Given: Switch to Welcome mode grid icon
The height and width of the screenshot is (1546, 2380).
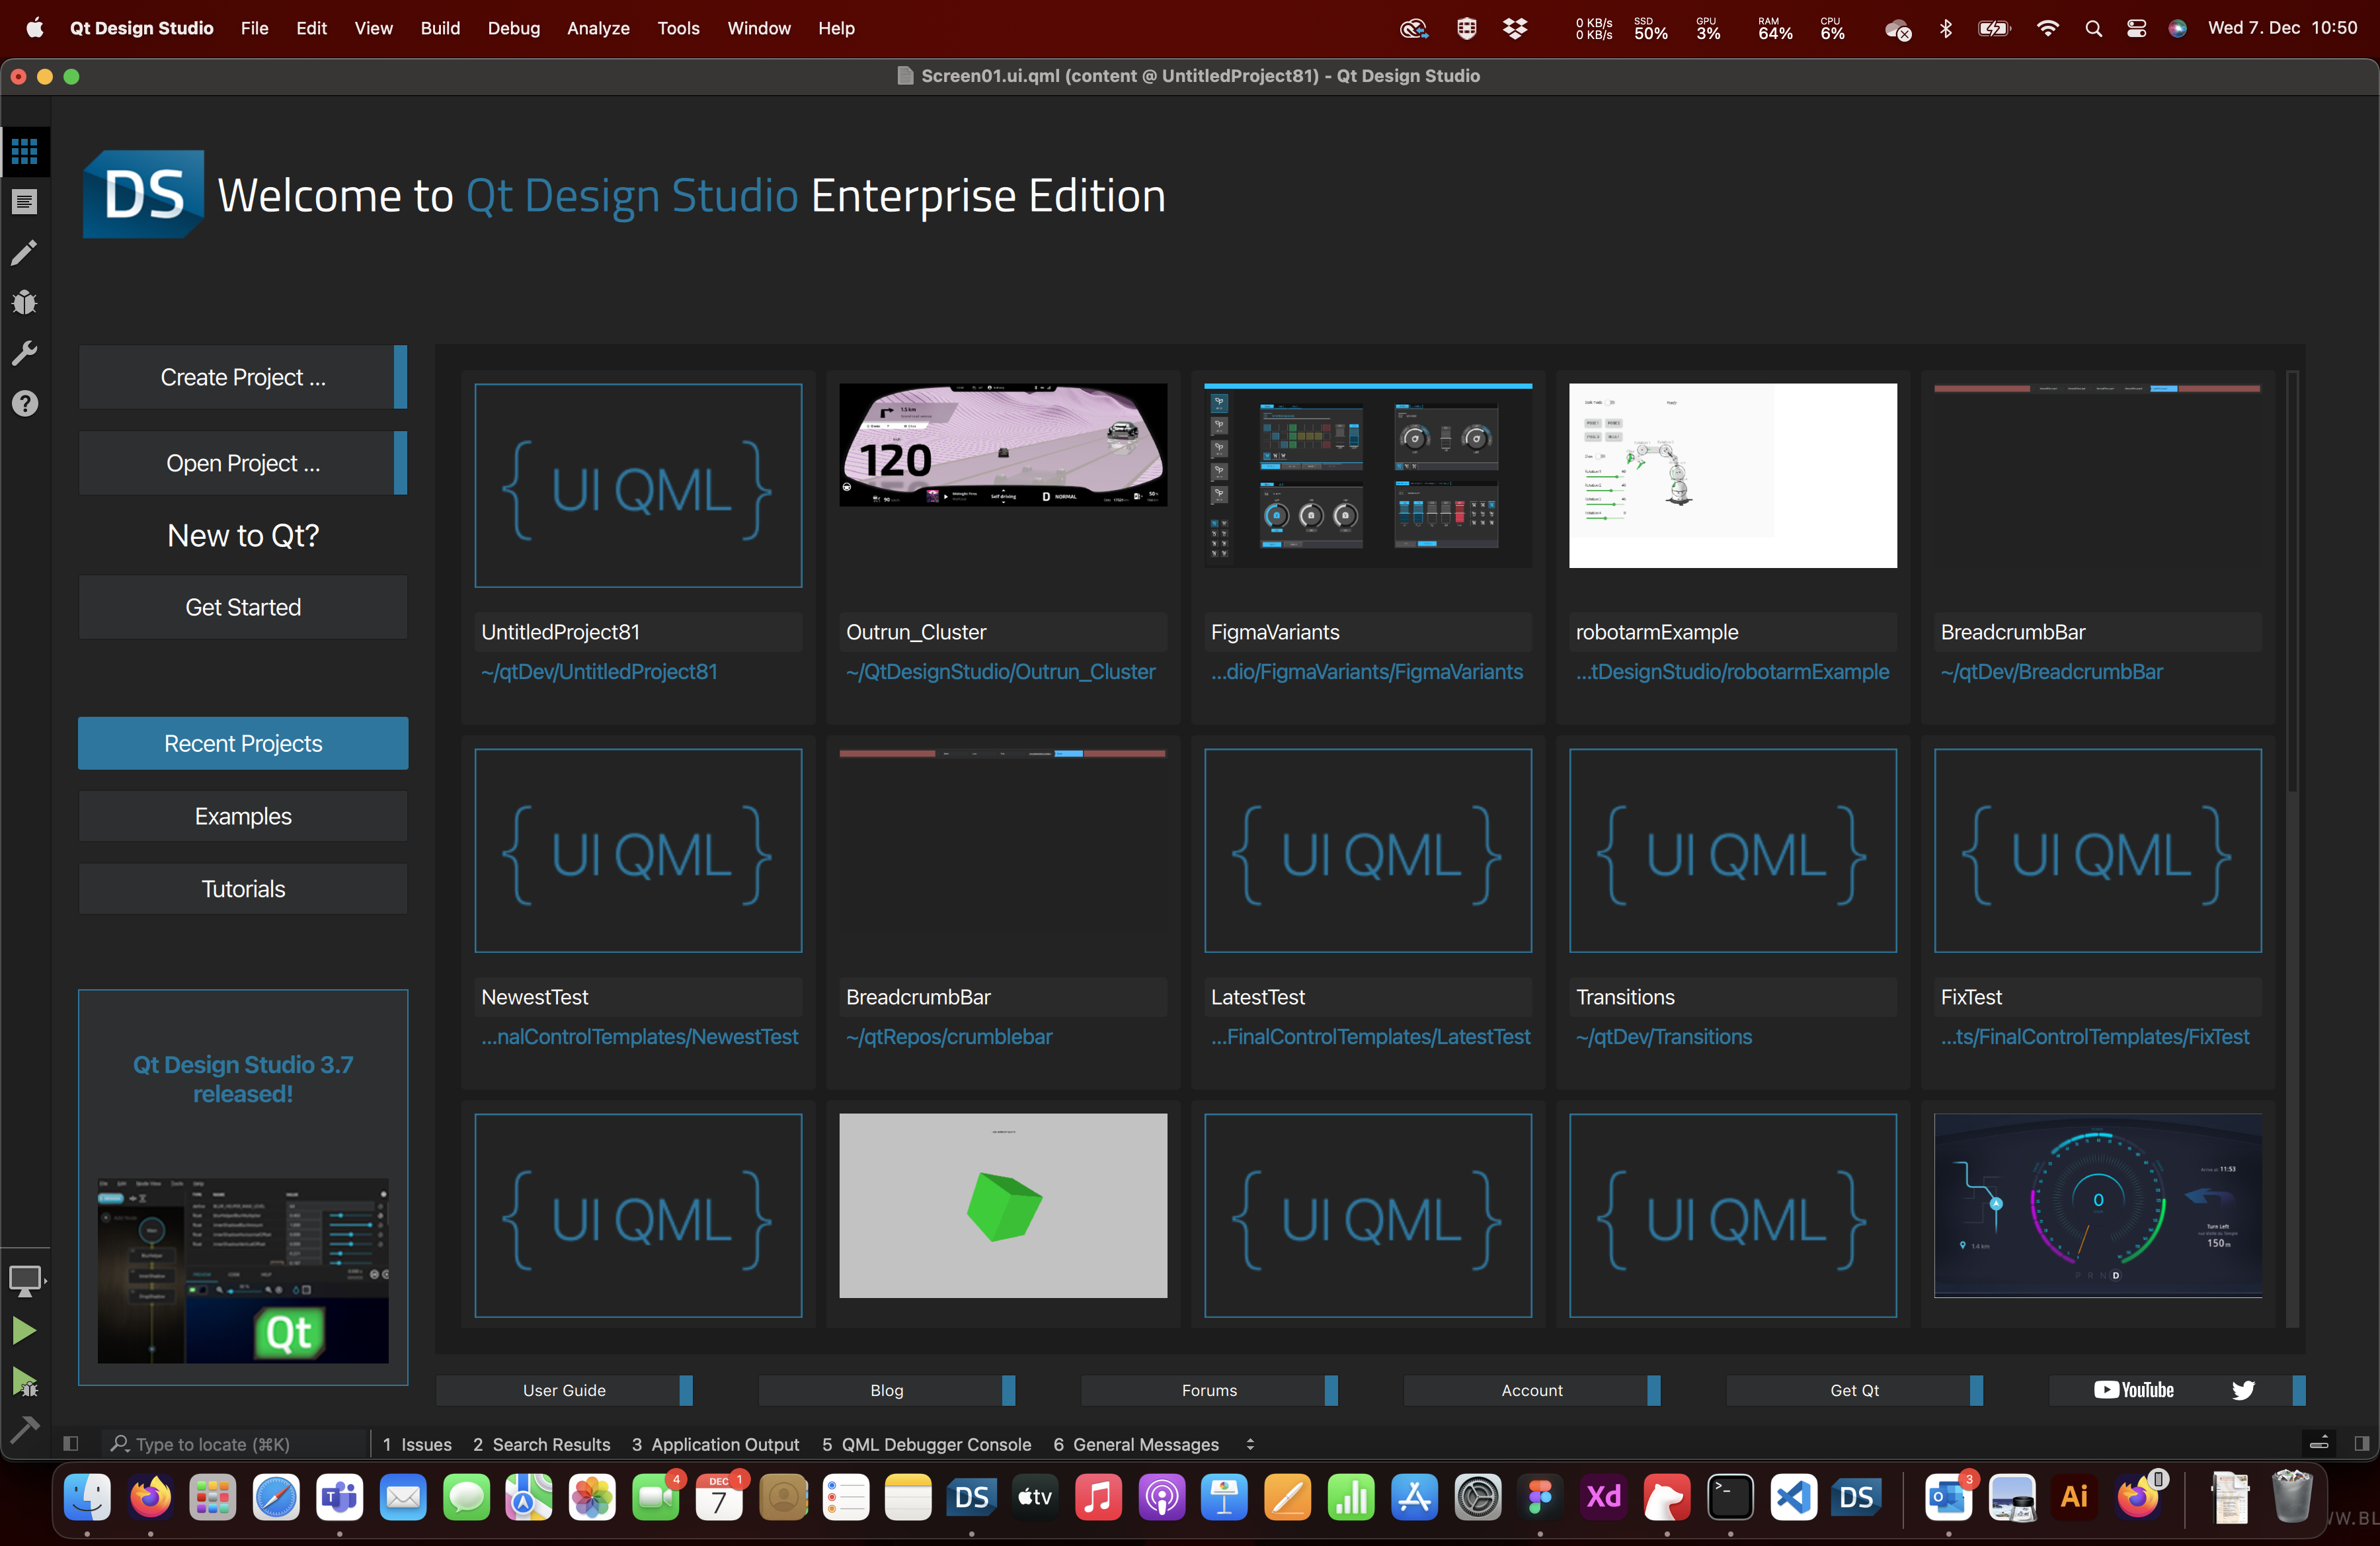Looking at the screenshot, I should tap(24, 151).
